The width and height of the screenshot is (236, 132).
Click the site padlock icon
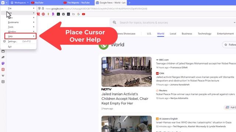43,8
